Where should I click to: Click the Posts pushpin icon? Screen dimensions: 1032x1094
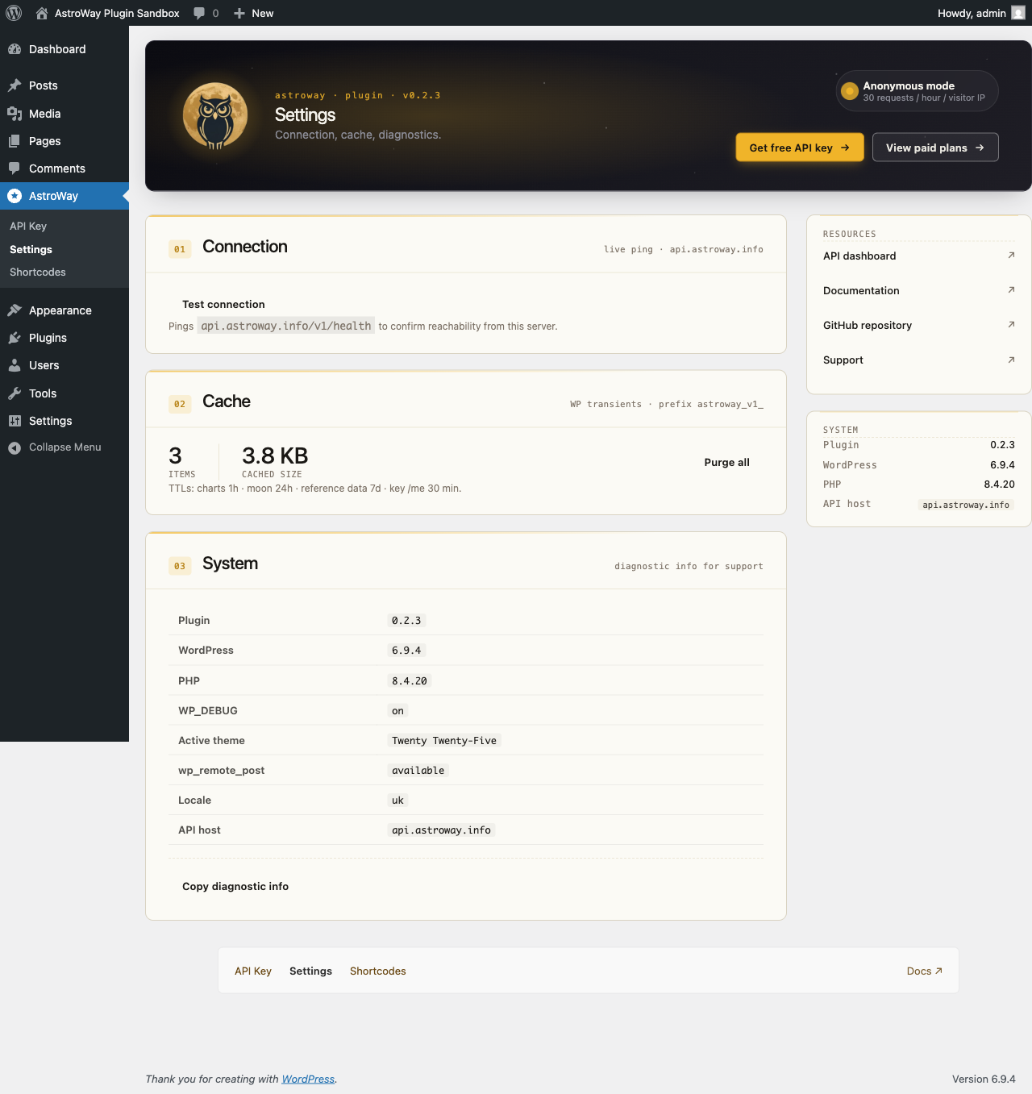[15, 85]
